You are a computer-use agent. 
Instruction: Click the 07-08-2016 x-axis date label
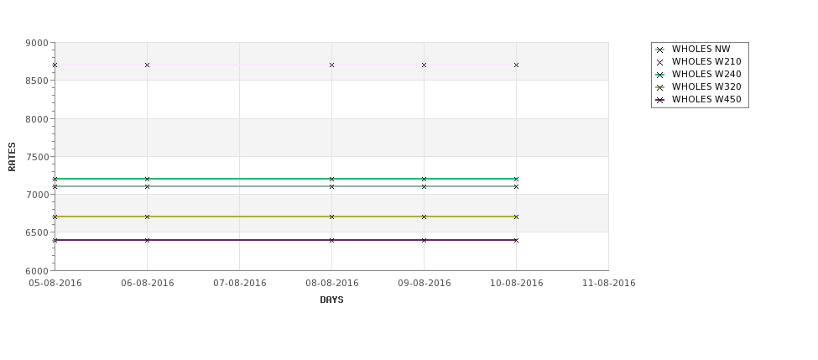[x=239, y=284]
